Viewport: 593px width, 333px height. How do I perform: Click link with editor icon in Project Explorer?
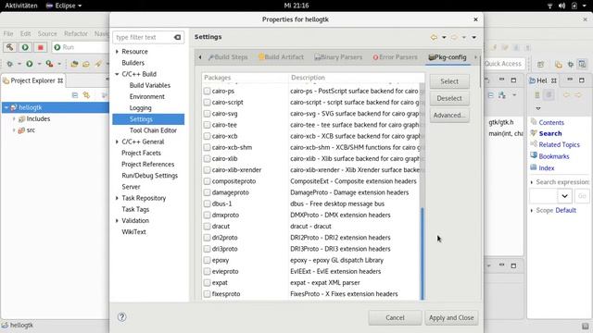coord(86,95)
